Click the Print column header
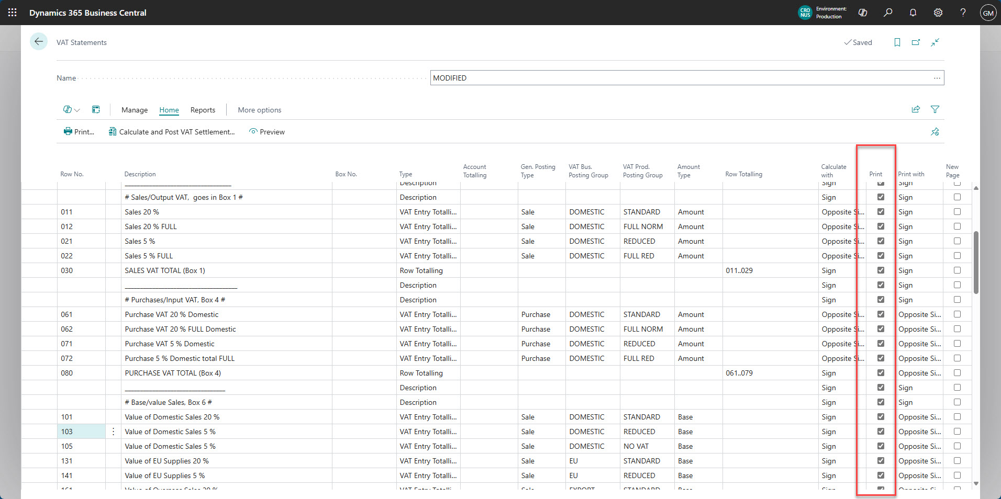The width and height of the screenshot is (1001, 499). tap(875, 174)
